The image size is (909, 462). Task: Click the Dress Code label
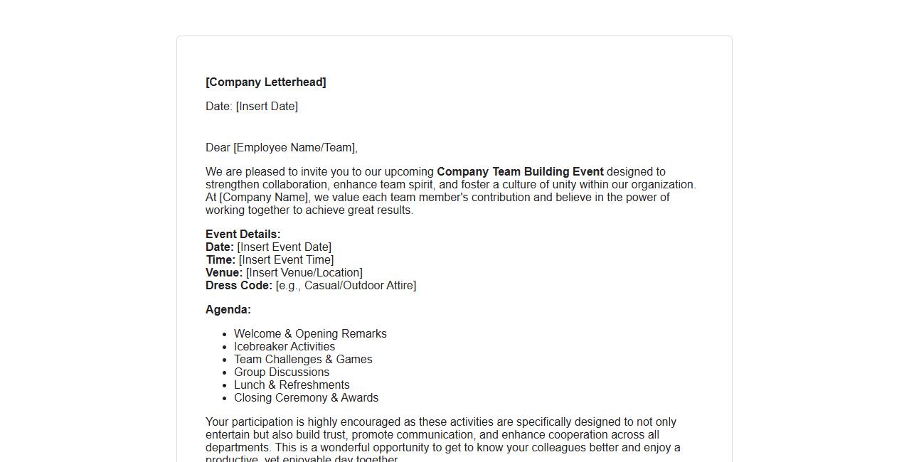tap(238, 286)
